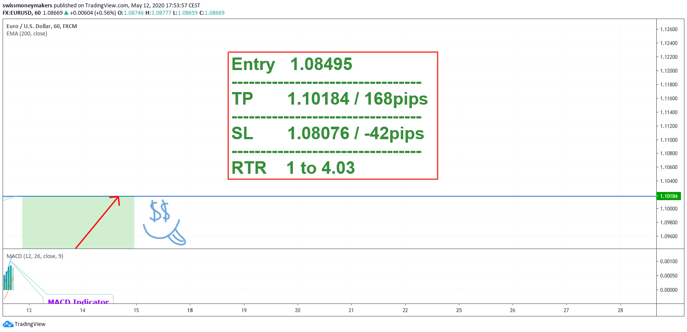Click the FX:EURUSD, 60 symbol text

click(22, 13)
